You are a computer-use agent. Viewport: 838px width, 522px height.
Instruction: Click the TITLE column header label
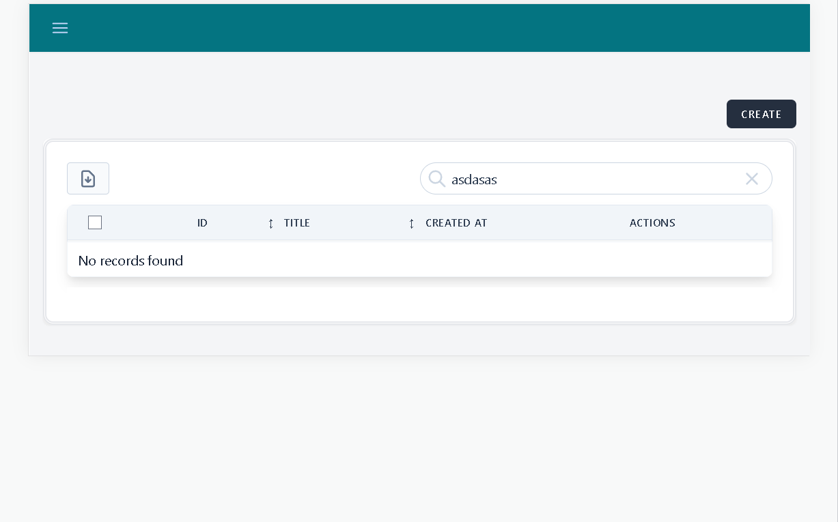(297, 223)
